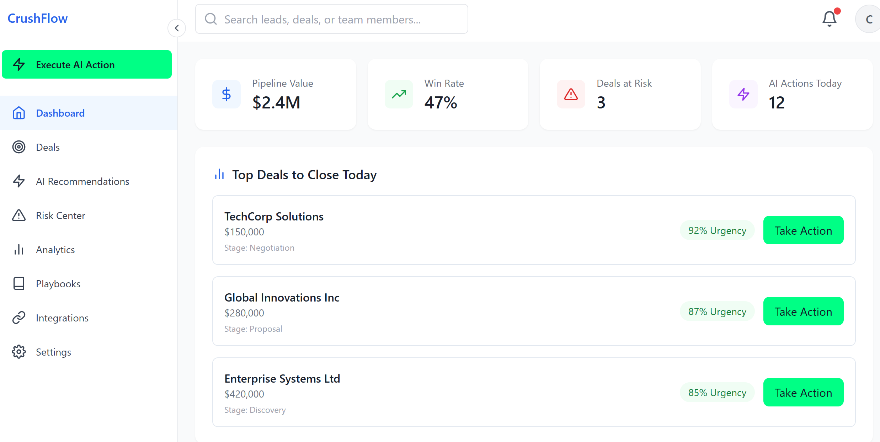
Task: Click the Deals at Risk alert icon
Action: [x=570, y=94]
